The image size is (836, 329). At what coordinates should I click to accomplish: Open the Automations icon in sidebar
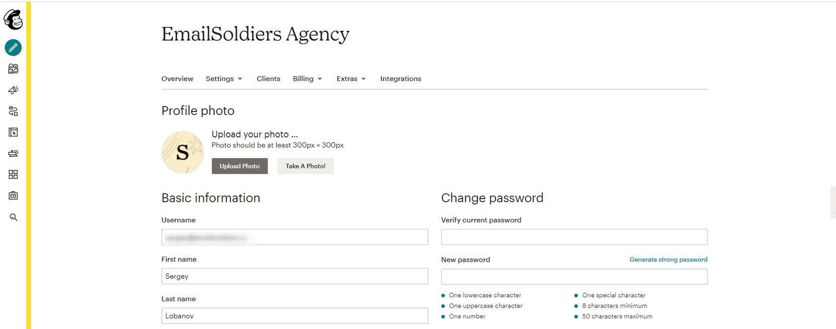[x=13, y=111]
